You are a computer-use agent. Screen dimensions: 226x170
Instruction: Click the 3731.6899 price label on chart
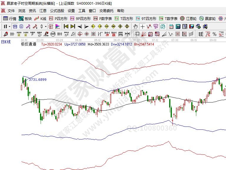click(38, 80)
